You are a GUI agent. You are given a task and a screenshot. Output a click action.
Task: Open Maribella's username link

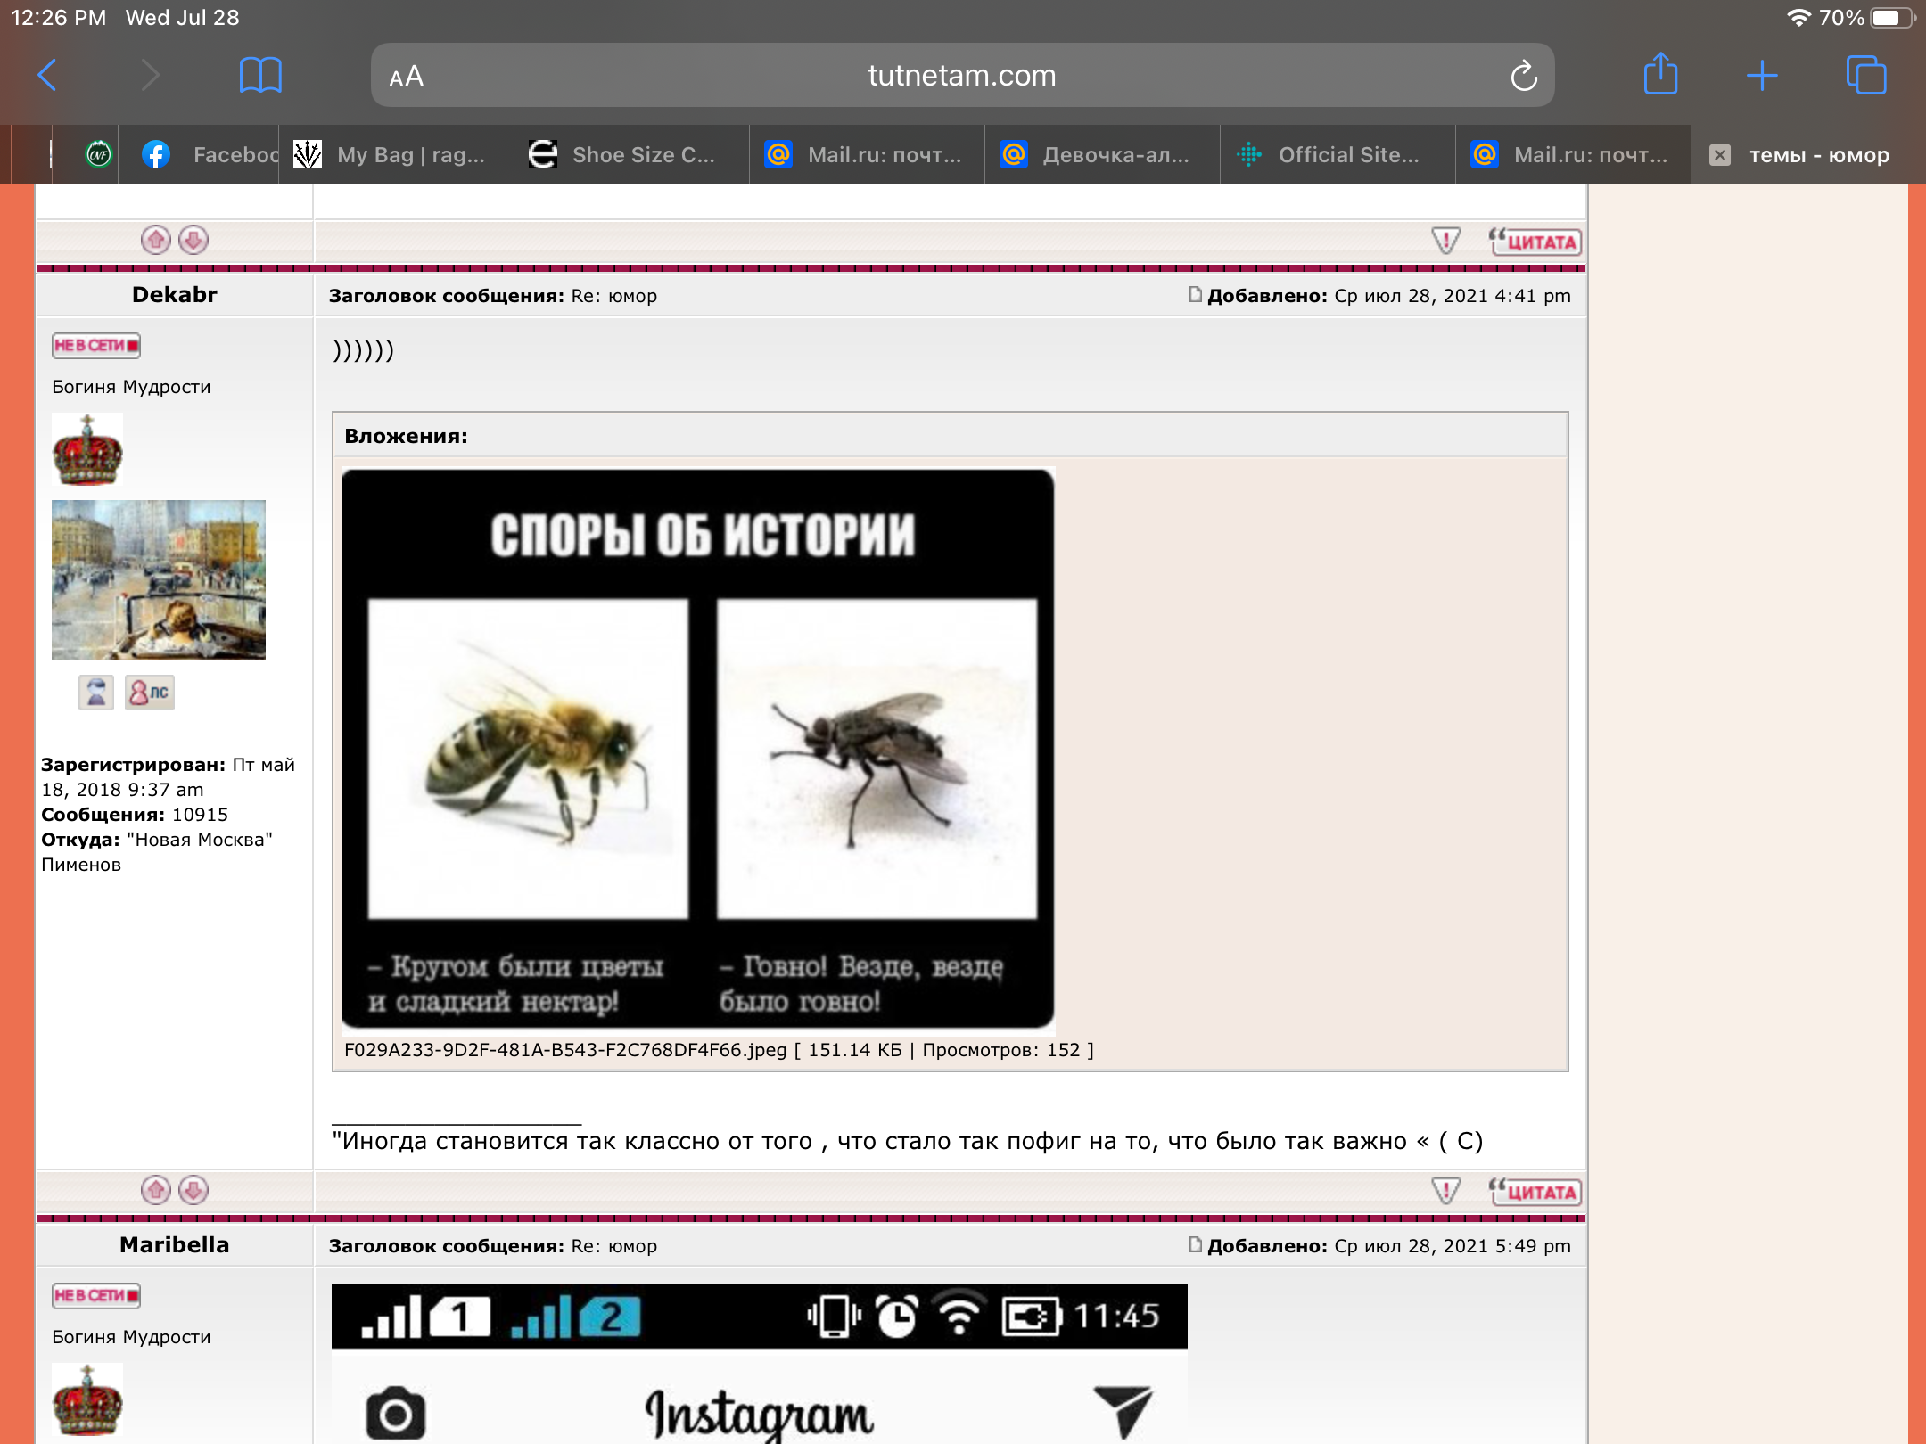pos(174,1245)
